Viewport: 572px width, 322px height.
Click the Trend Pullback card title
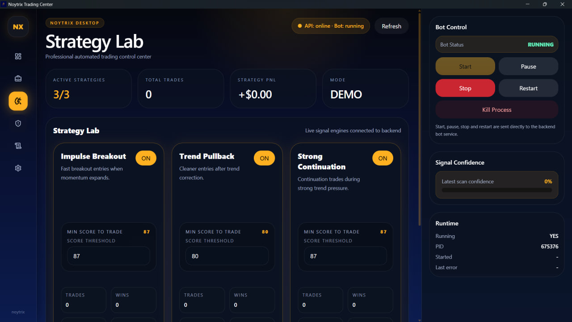pos(207,157)
